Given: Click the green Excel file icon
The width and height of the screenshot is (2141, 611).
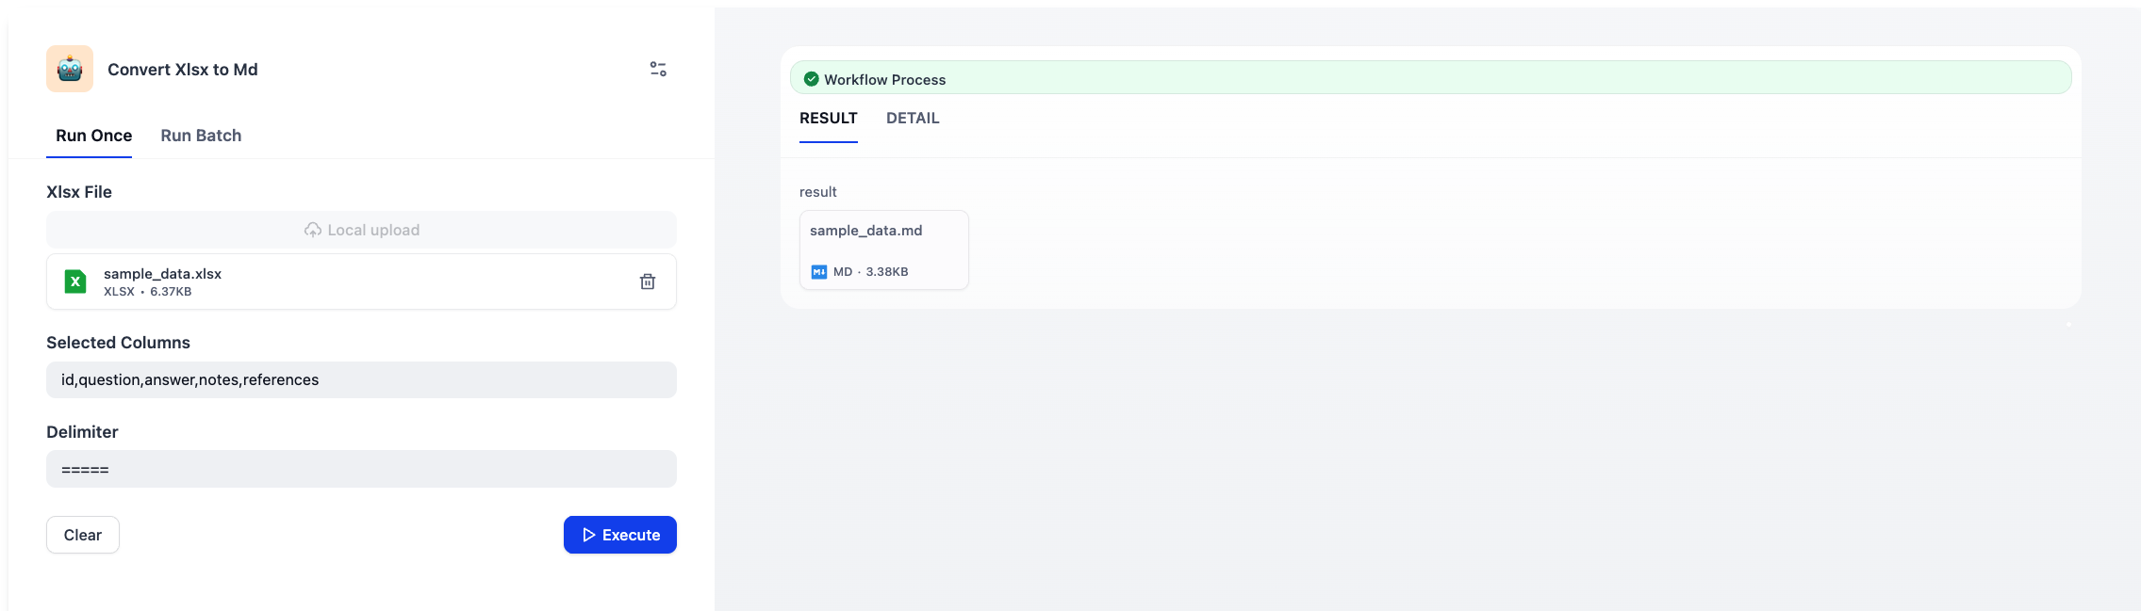Looking at the screenshot, I should (x=75, y=281).
